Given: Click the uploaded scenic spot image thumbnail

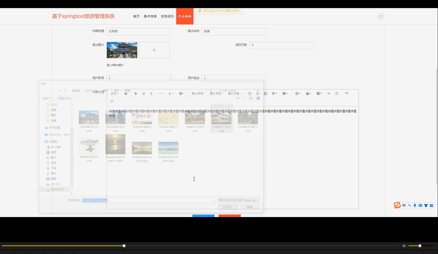Looking at the screenshot, I should (x=122, y=50).
